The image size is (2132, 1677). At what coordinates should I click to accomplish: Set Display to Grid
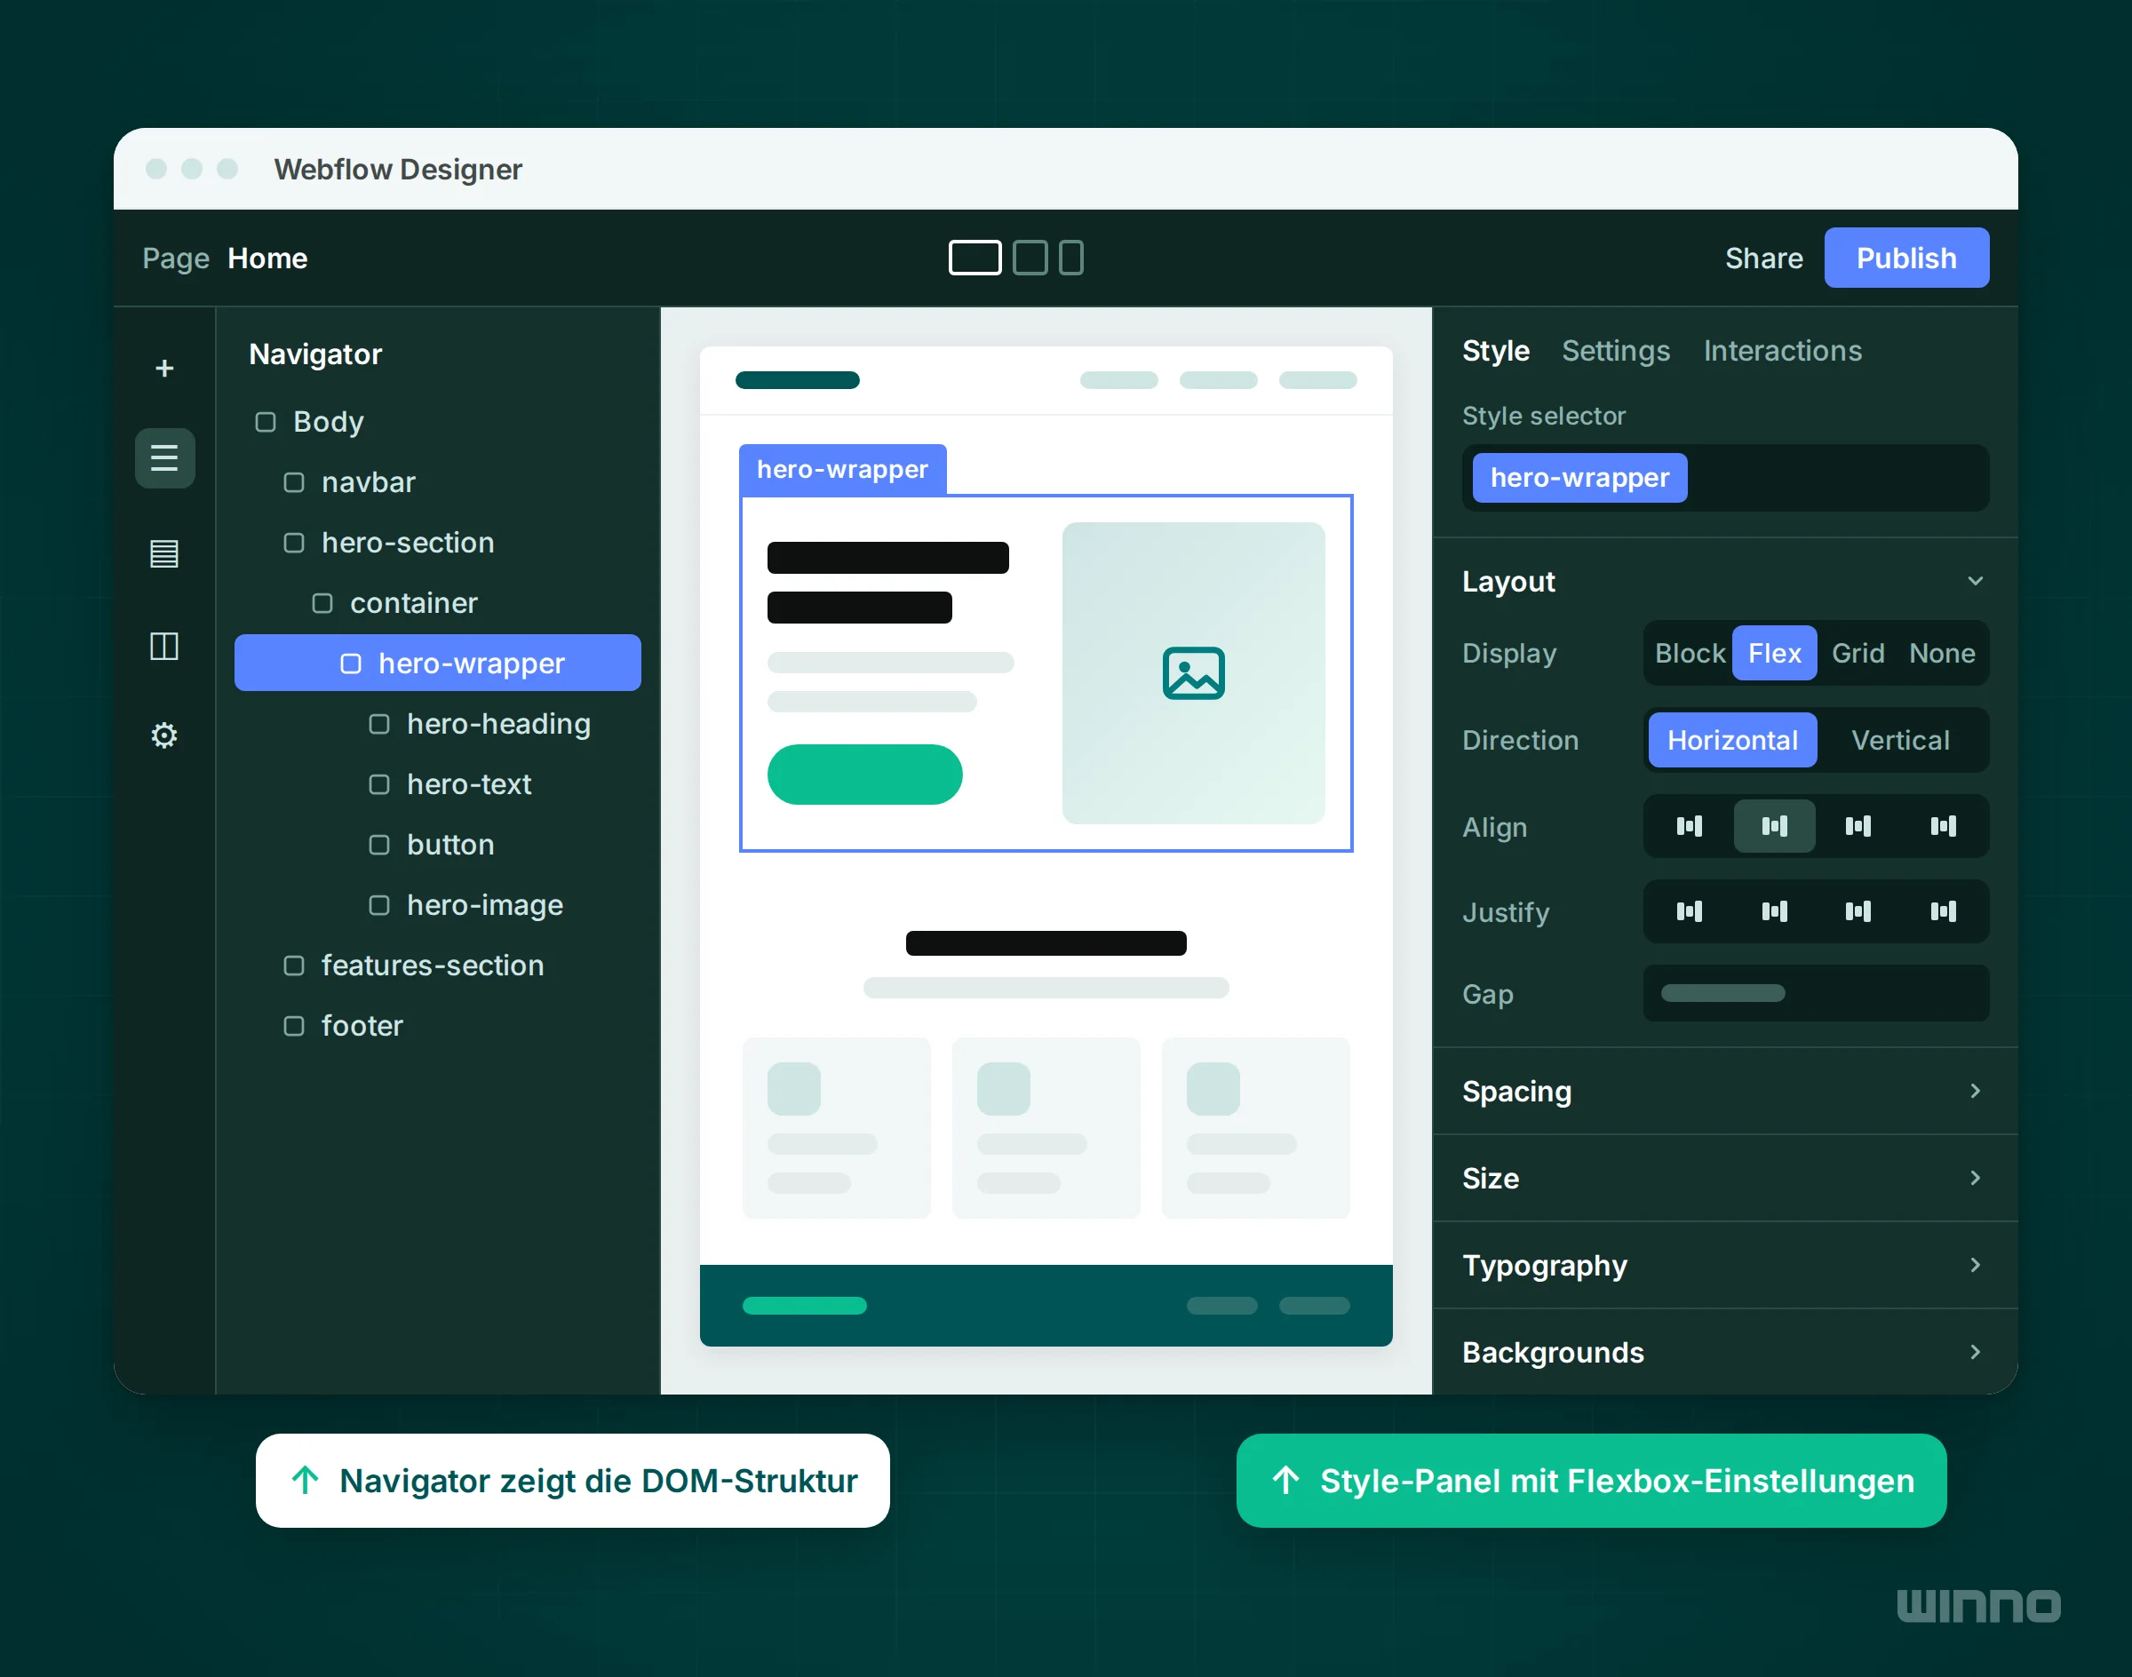point(1858,653)
